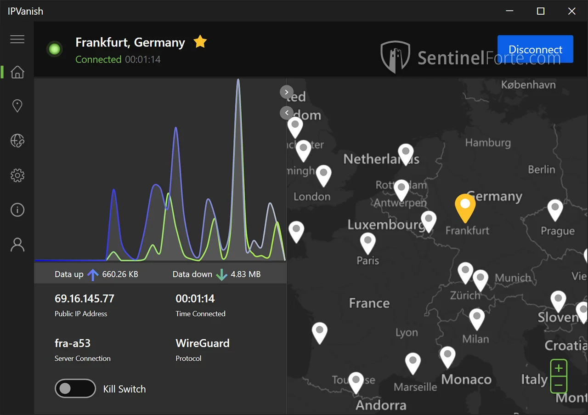
Task: Minimize the IPVanish window
Action: pyautogui.click(x=509, y=11)
